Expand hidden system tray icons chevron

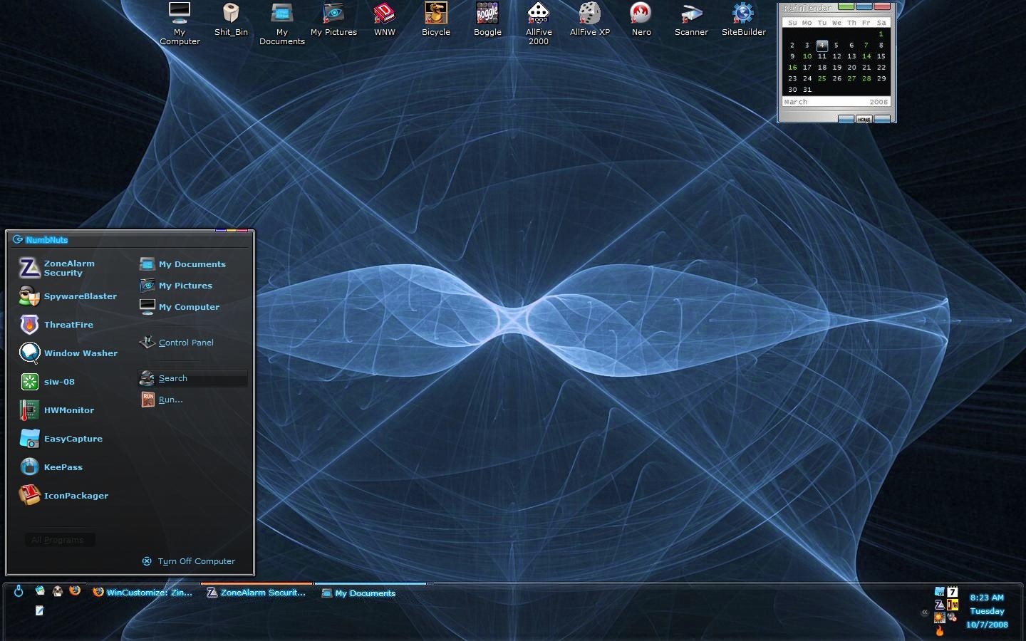point(925,613)
